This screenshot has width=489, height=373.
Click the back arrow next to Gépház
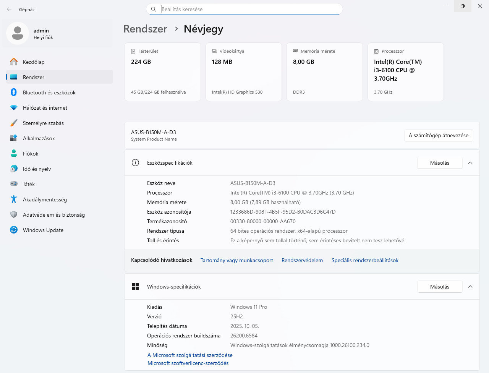point(9,9)
